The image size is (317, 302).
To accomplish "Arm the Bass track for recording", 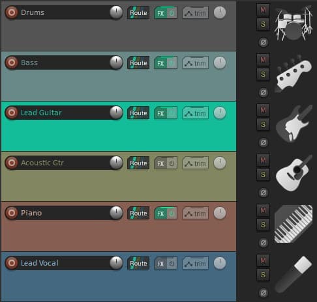I will pos(12,62).
